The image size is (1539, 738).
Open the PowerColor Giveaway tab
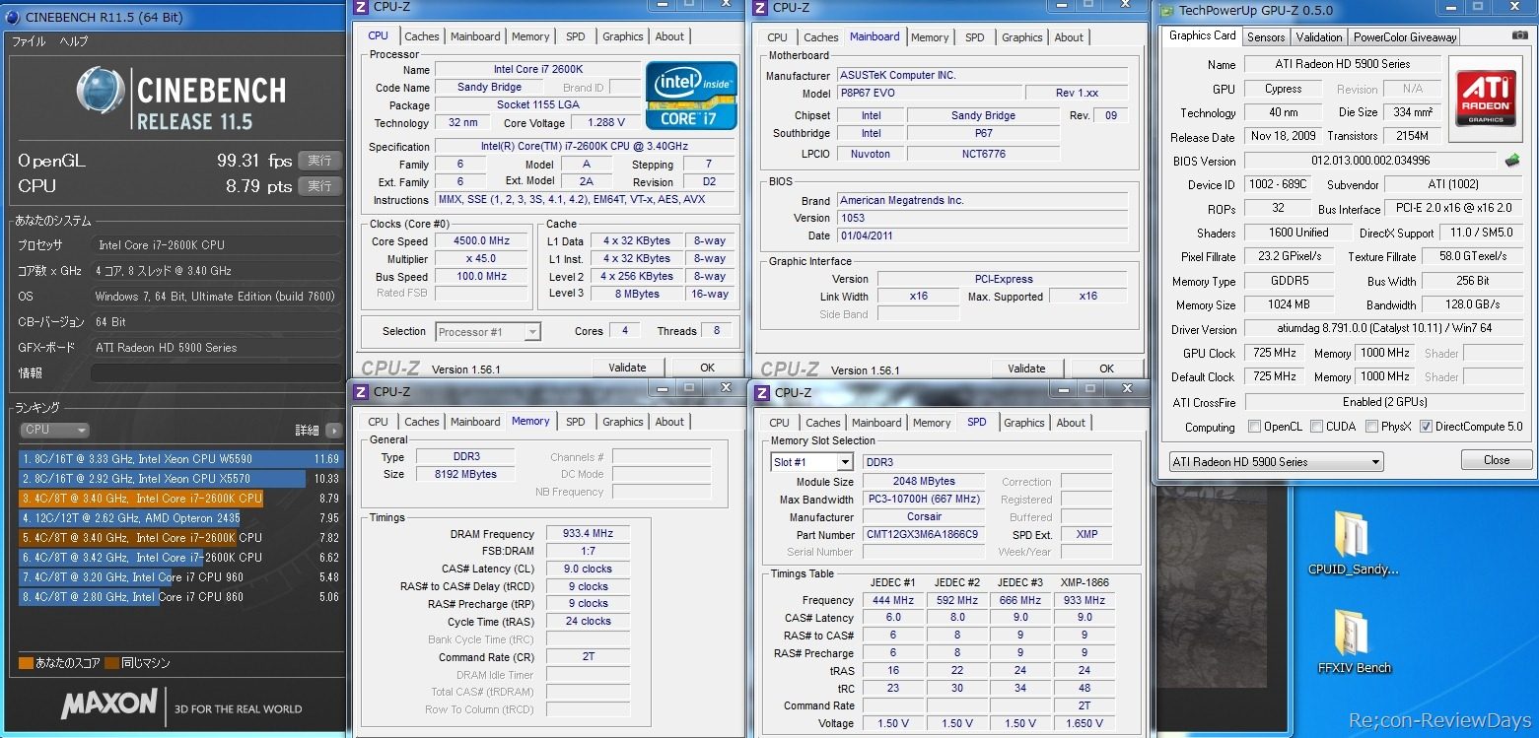tap(1404, 36)
